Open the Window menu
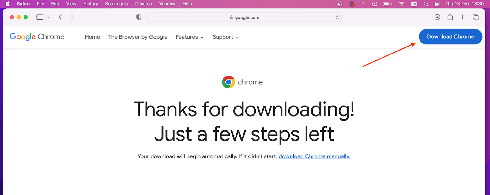The width and height of the screenshot is (490, 195). click(x=167, y=4)
